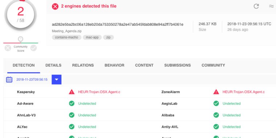
Task: Select the COMMUNITY tab
Action: (213, 65)
